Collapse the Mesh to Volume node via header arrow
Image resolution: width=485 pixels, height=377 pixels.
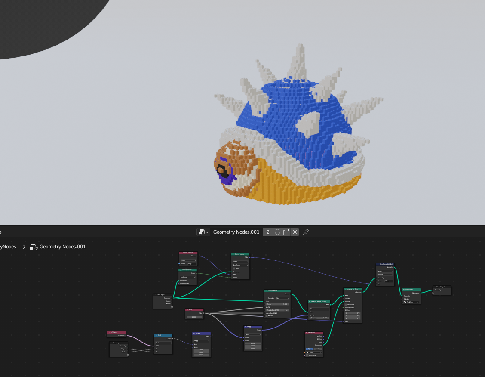click(266, 290)
